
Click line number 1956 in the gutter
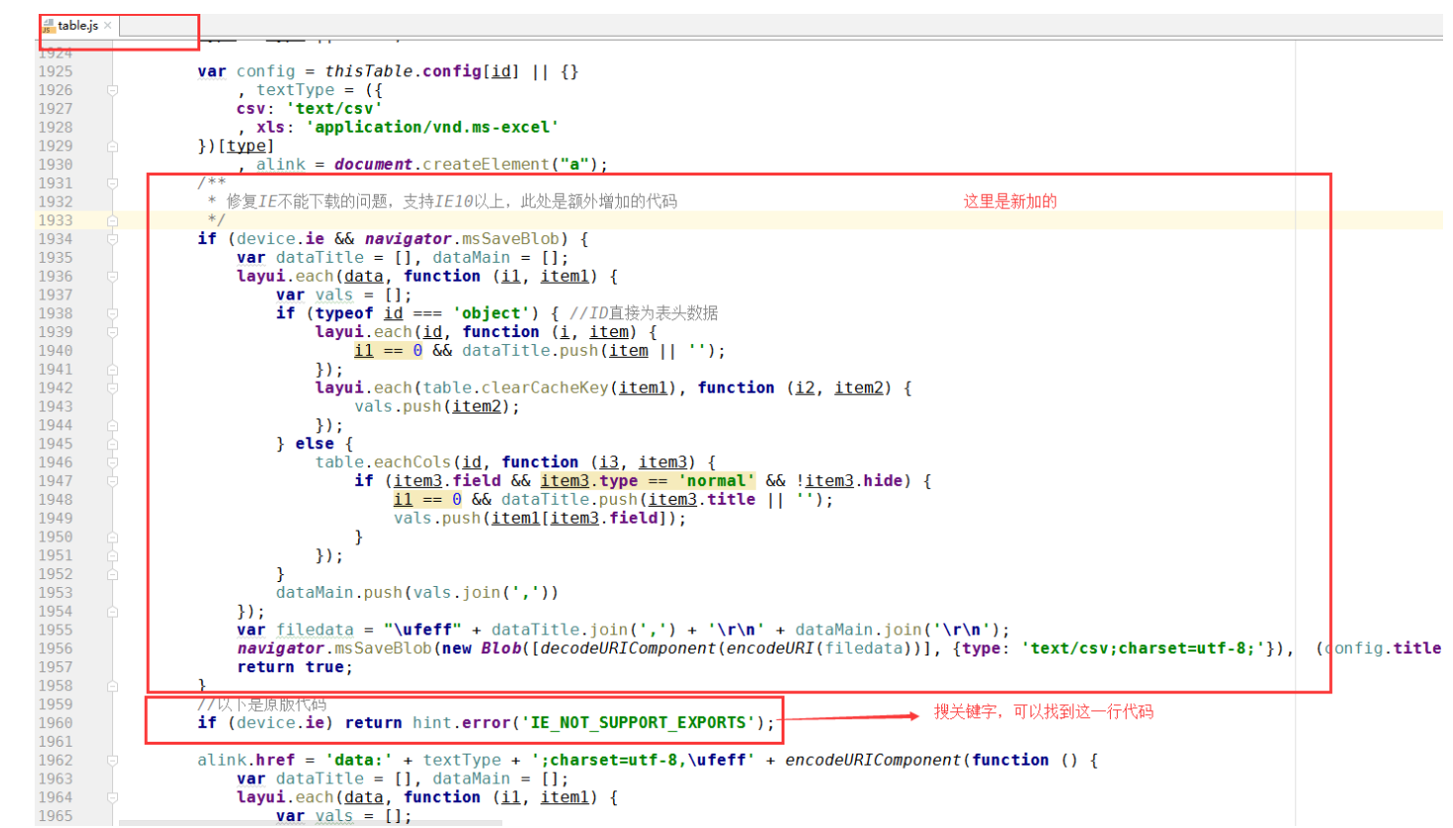click(56, 649)
